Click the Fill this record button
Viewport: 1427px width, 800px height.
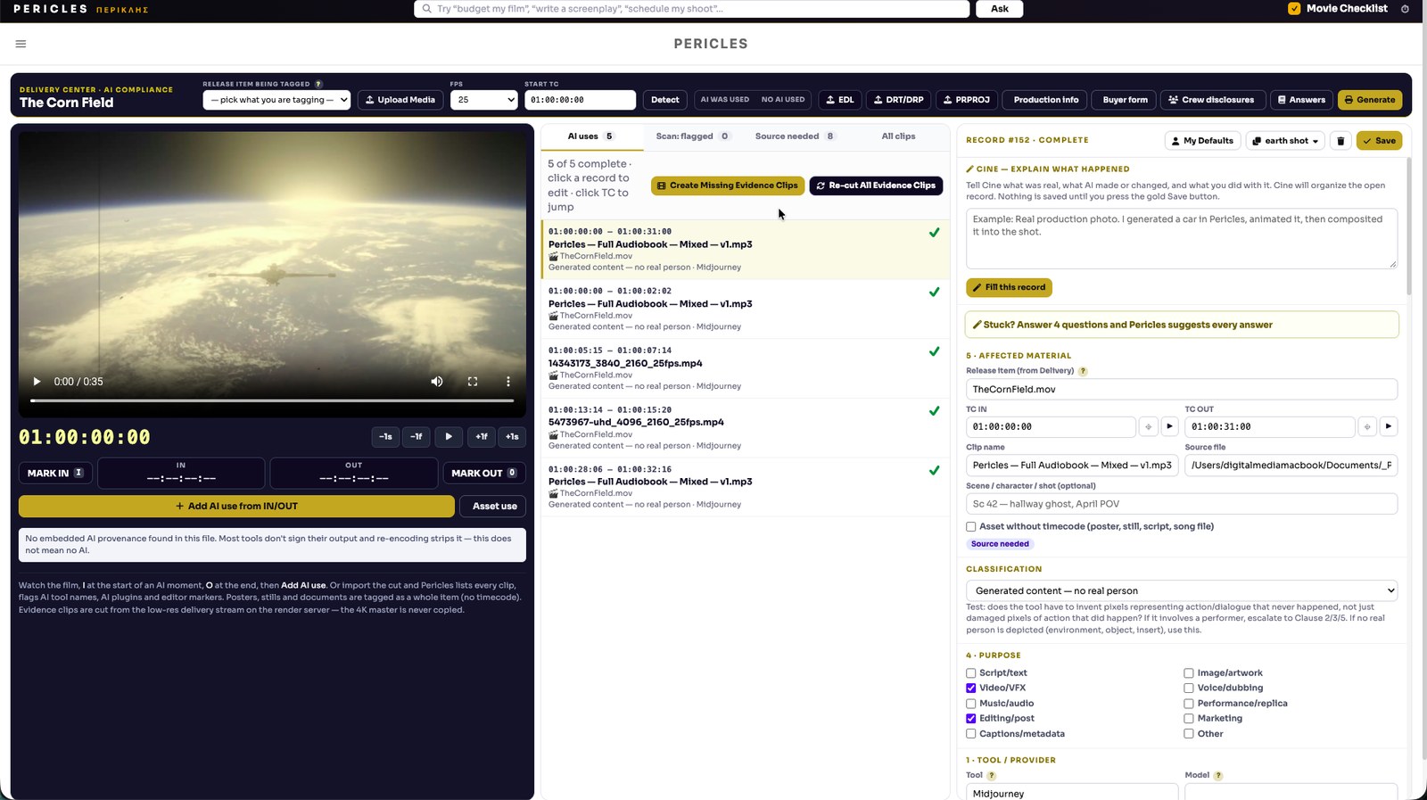click(1009, 287)
